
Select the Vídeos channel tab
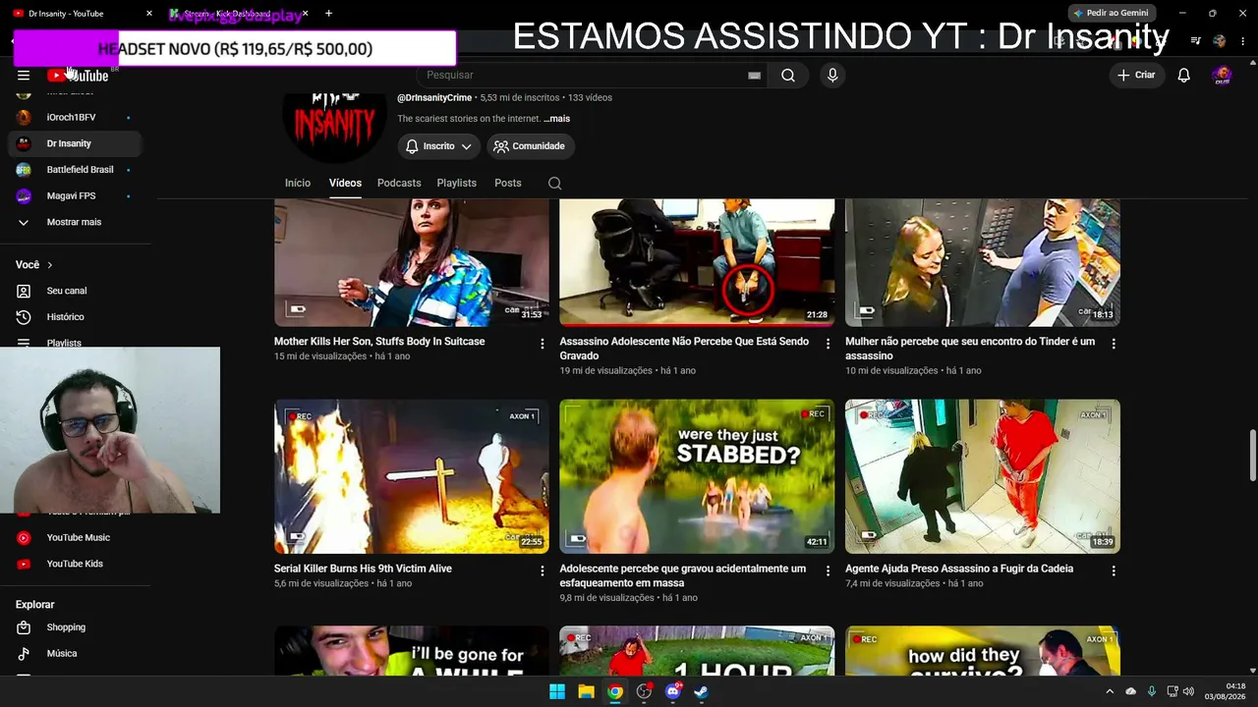[x=345, y=184]
